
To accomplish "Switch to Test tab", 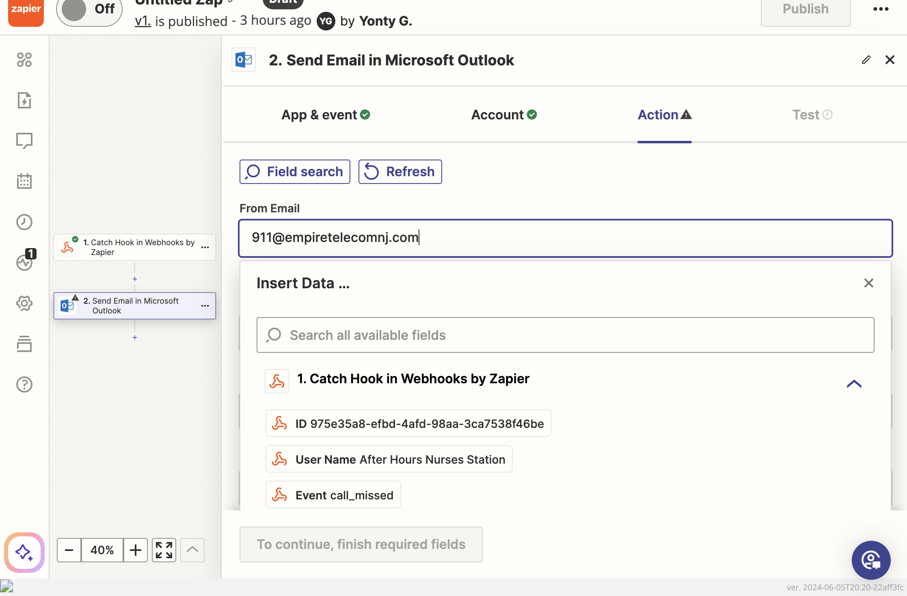I will (812, 115).
